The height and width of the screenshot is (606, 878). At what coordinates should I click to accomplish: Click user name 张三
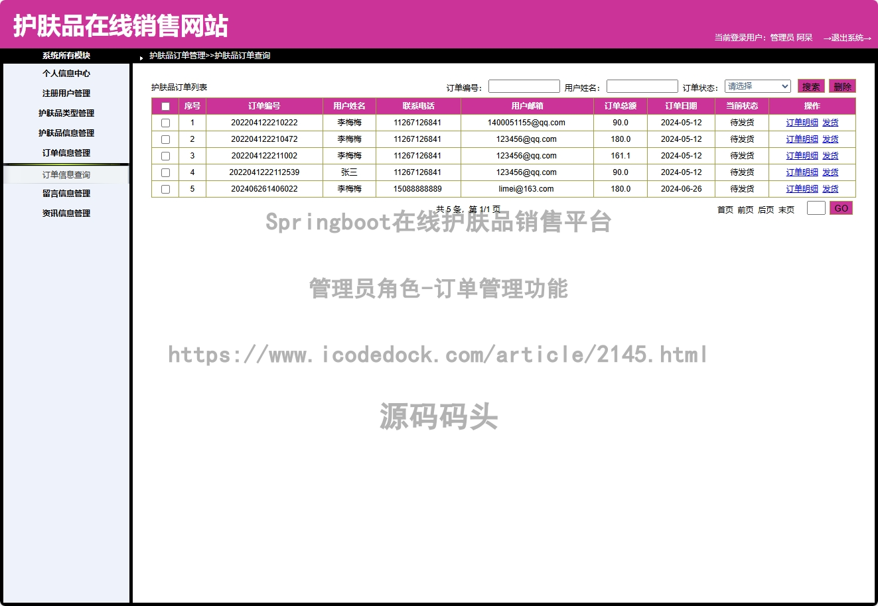click(x=349, y=172)
